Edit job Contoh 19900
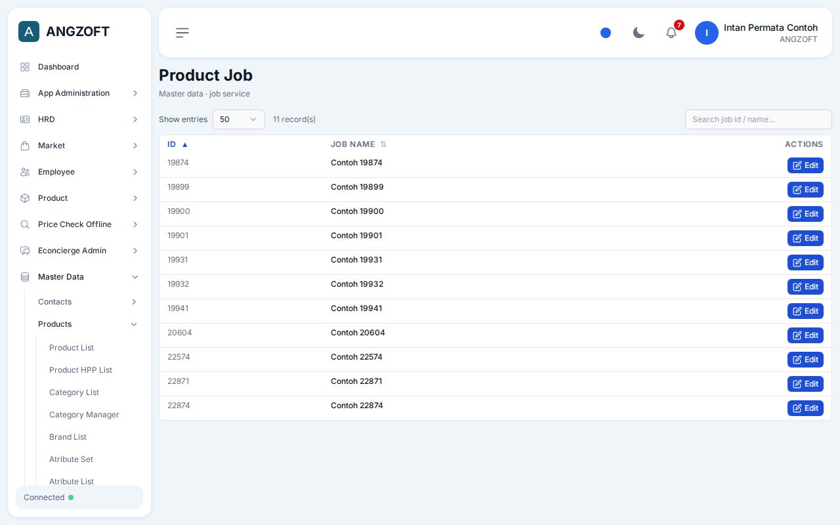This screenshot has height=525, width=840. pos(805,214)
